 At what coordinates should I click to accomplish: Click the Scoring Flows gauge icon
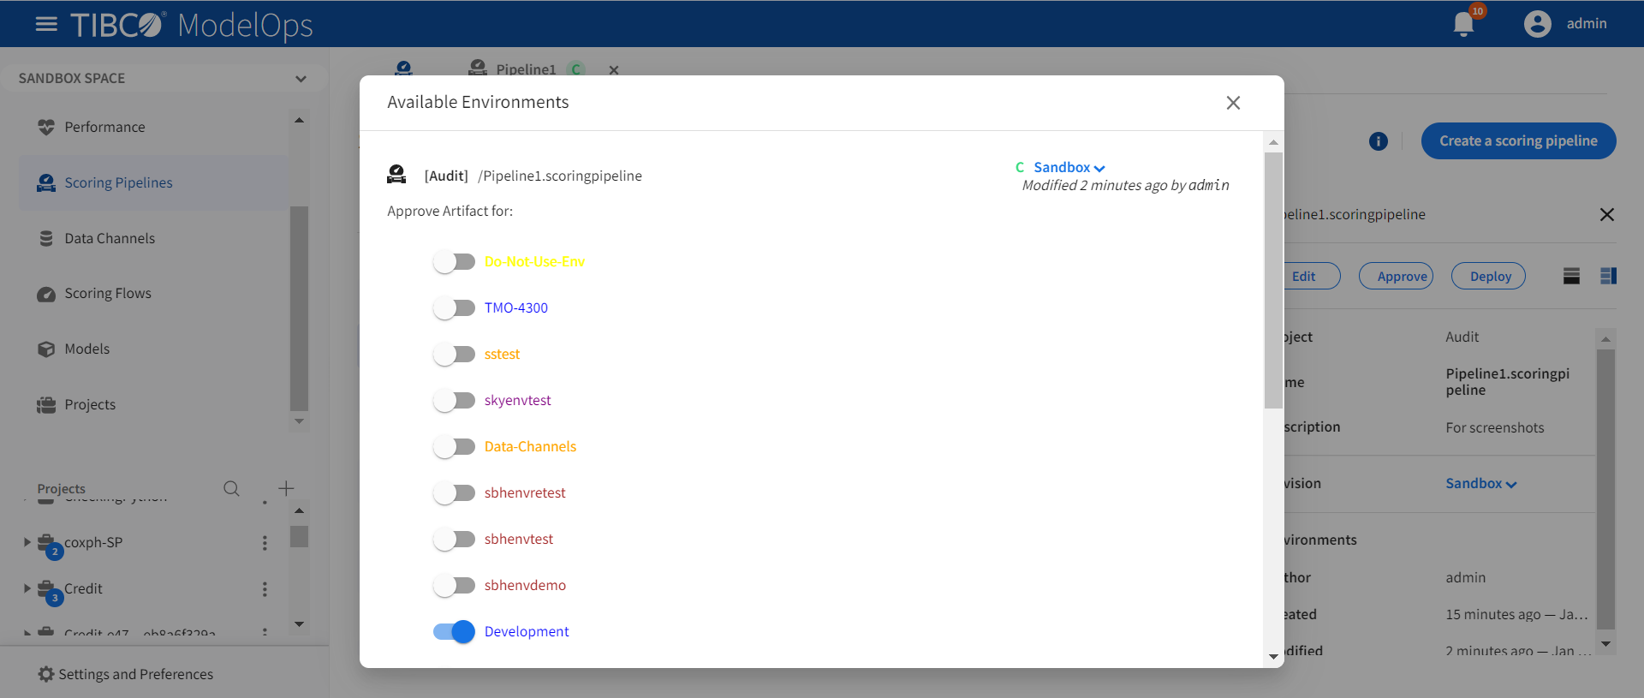46,294
